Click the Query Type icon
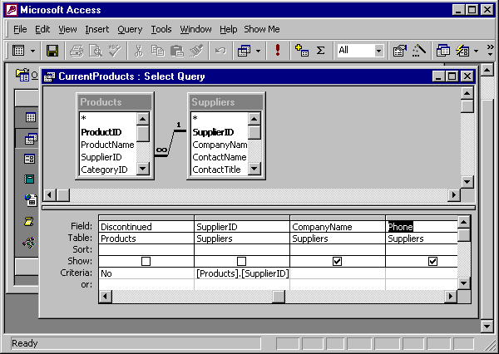 [244, 51]
